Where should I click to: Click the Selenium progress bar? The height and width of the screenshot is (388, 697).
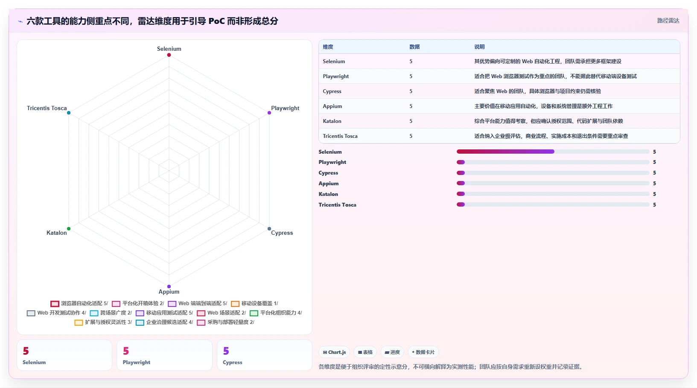click(x=553, y=152)
